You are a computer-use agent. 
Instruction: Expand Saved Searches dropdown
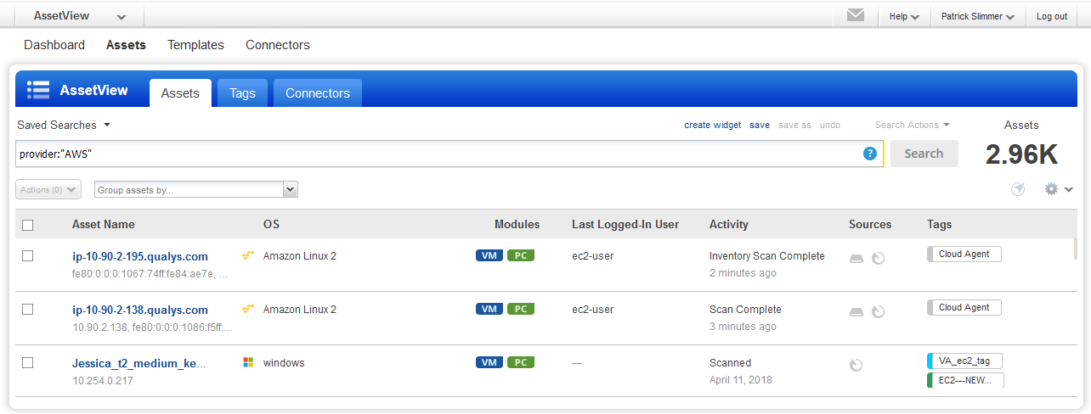point(64,125)
